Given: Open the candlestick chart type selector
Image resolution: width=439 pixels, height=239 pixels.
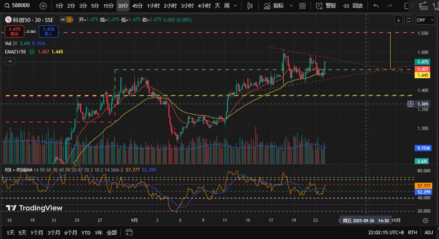Looking at the screenshot, I should tap(250, 6).
